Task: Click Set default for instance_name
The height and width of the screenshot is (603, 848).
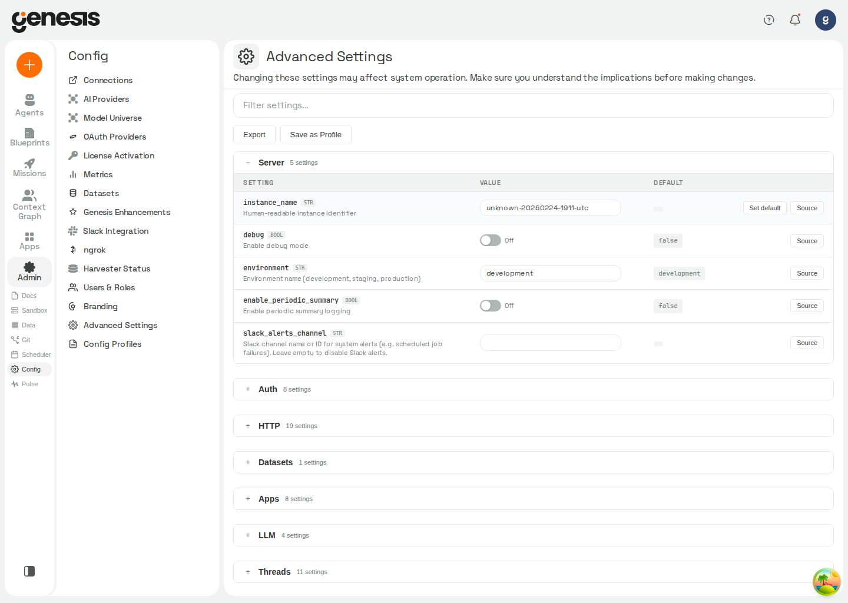Action: 764,208
